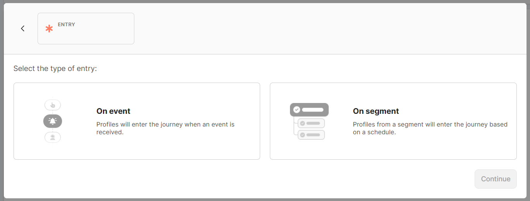The height and width of the screenshot is (201, 530).
Task: Click the dark checked bar in segment illustration
Action: coord(309,110)
